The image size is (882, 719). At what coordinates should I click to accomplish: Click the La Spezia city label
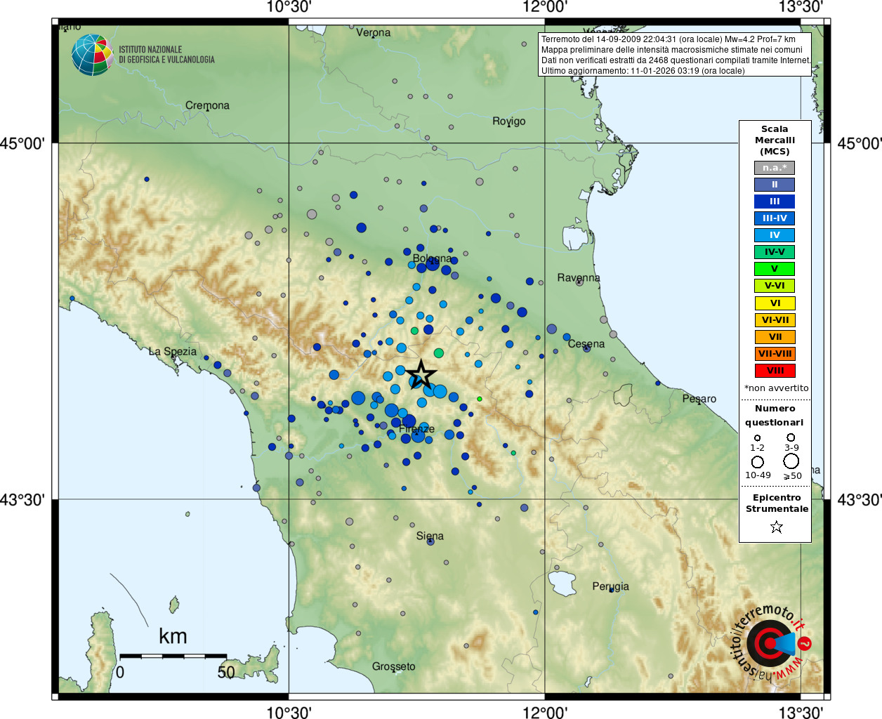[173, 351]
